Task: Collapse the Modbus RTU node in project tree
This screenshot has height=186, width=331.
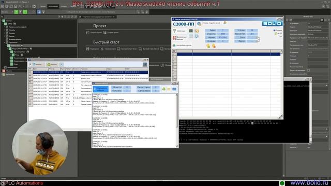Action: tap(7, 45)
